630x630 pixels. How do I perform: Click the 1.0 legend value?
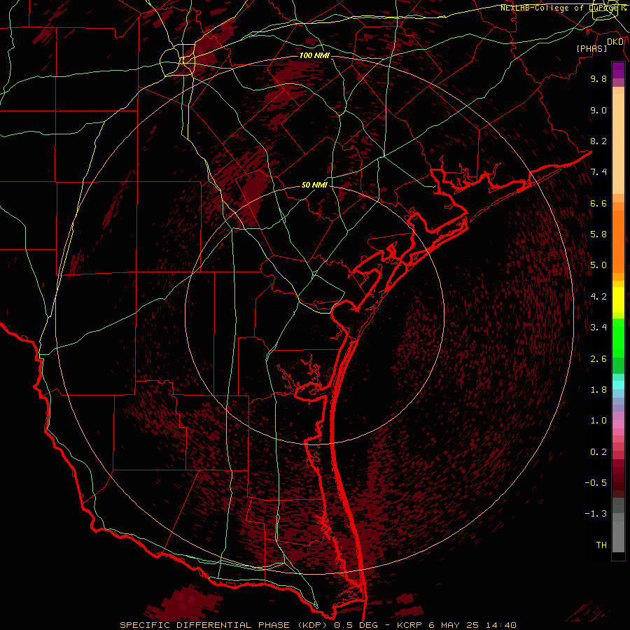tap(598, 421)
